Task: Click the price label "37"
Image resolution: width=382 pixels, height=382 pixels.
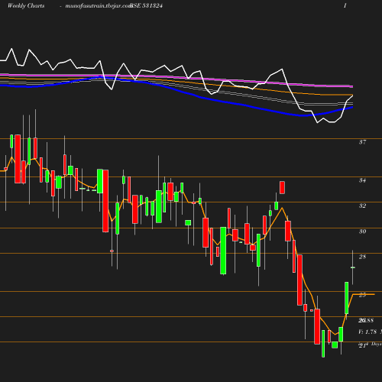Action: [x=362, y=142]
